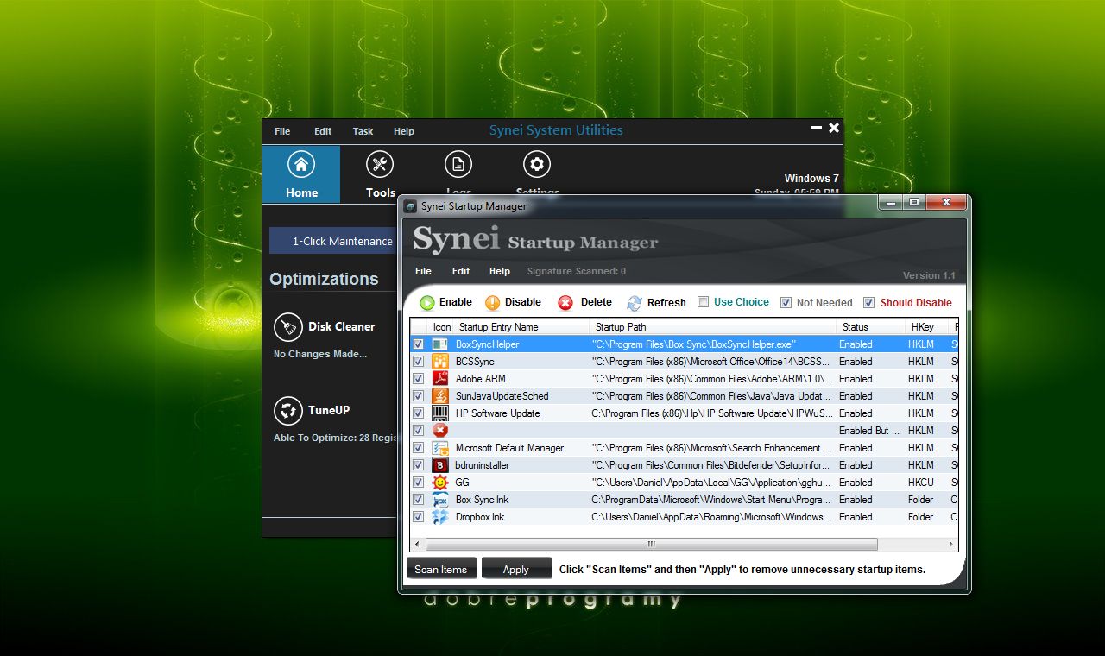
Task: Click the right arrow of horizontal scrollbar
Action: coord(951,545)
